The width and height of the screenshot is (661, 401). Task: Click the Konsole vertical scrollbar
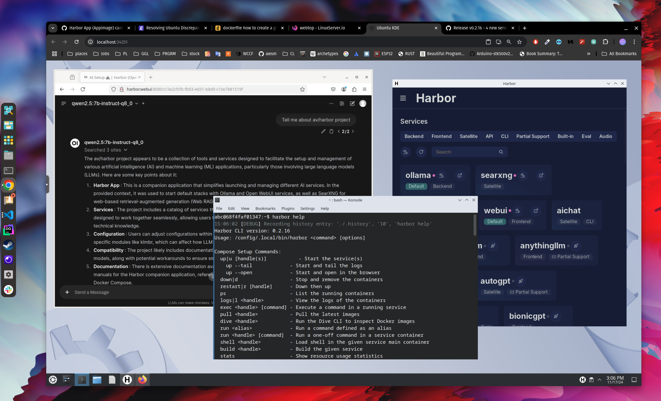click(475, 225)
